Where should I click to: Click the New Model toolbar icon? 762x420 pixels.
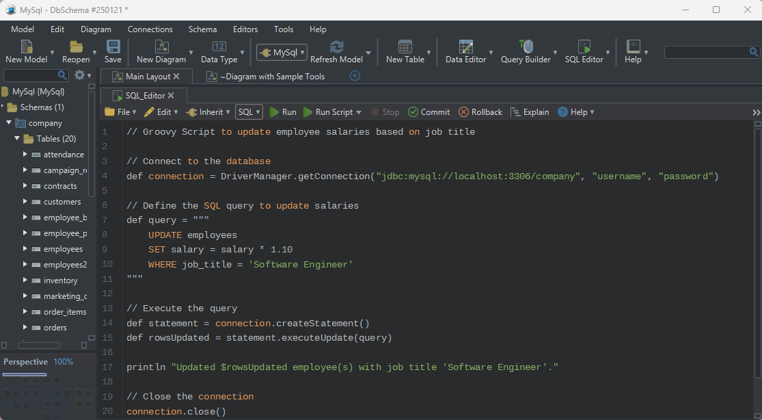[26, 47]
